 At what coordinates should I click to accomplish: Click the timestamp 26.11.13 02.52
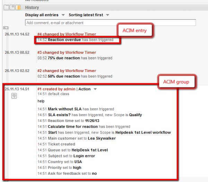tap(17, 71)
